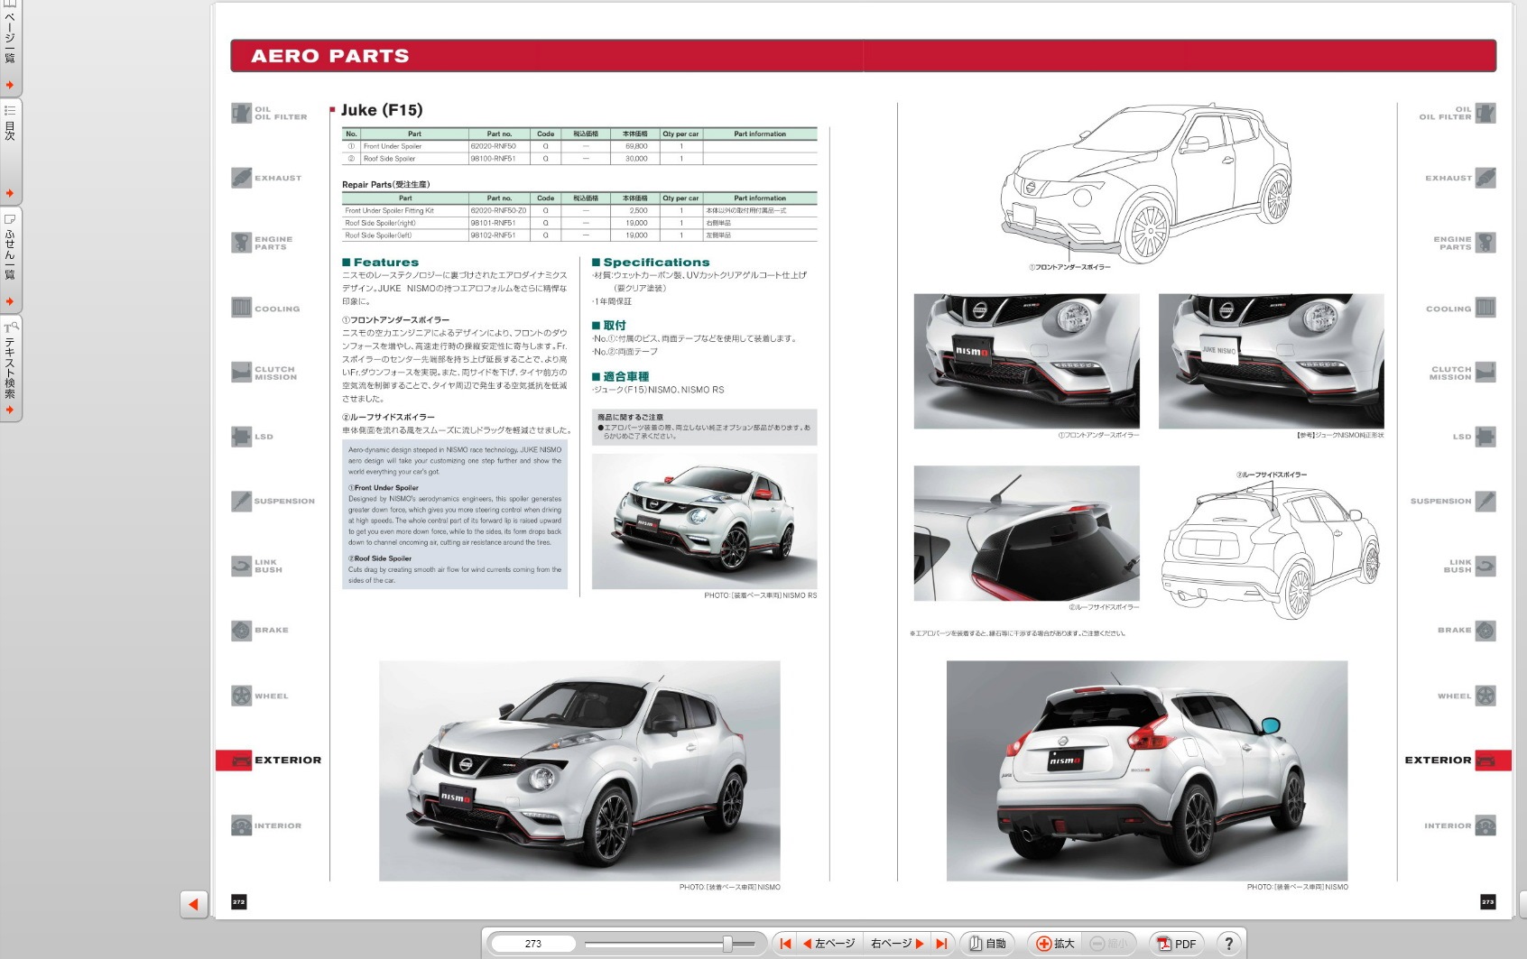The height and width of the screenshot is (959, 1527).
Task: Click the Features section heading
Action: pos(381,263)
